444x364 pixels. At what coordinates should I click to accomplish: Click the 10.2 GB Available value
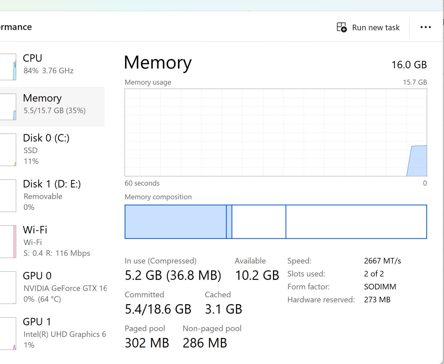(x=257, y=275)
